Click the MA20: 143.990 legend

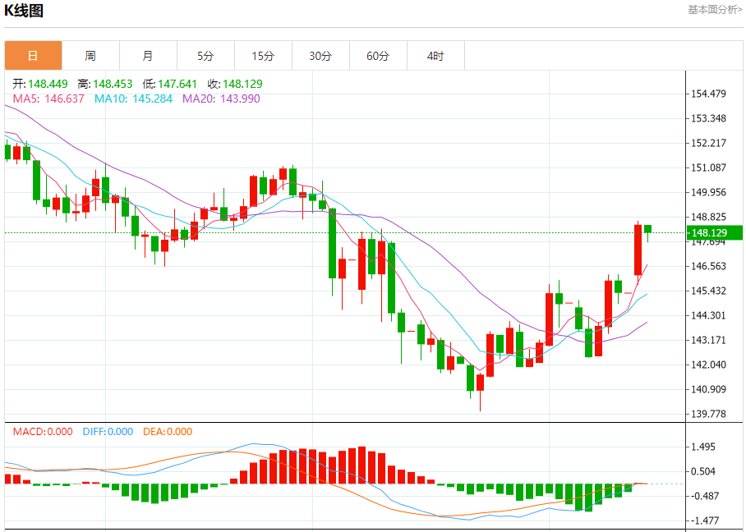click(x=221, y=99)
